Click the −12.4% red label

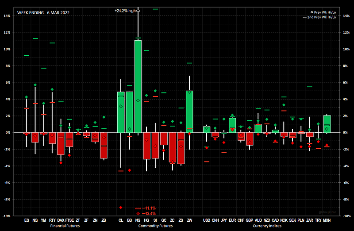coord(149,213)
